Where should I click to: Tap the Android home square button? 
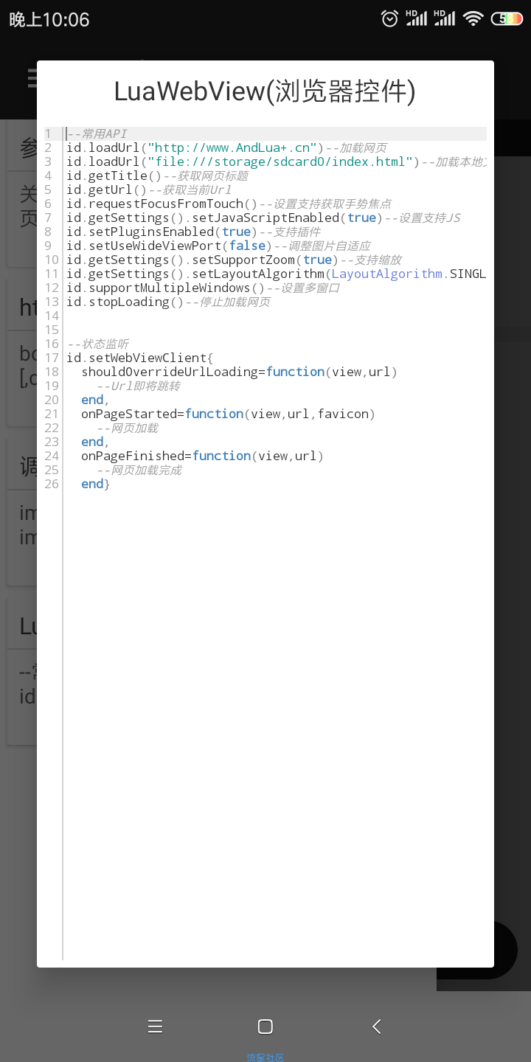pos(265,1026)
